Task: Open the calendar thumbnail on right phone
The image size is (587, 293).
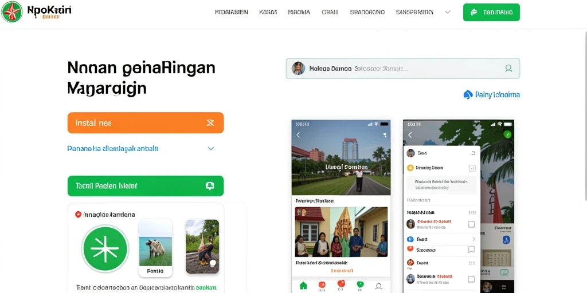Action: click(x=496, y=258)
